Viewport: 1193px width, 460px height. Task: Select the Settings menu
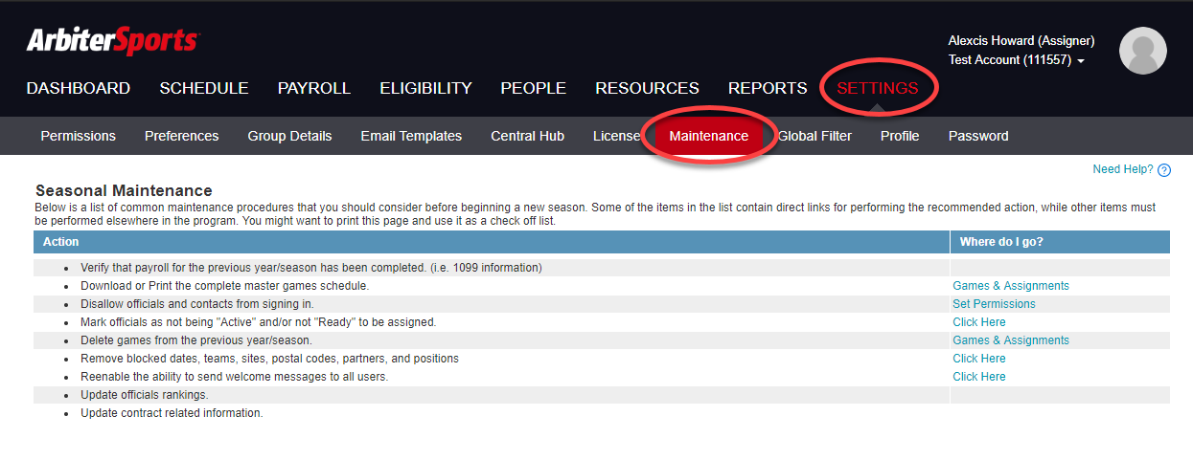coord(878,88)
